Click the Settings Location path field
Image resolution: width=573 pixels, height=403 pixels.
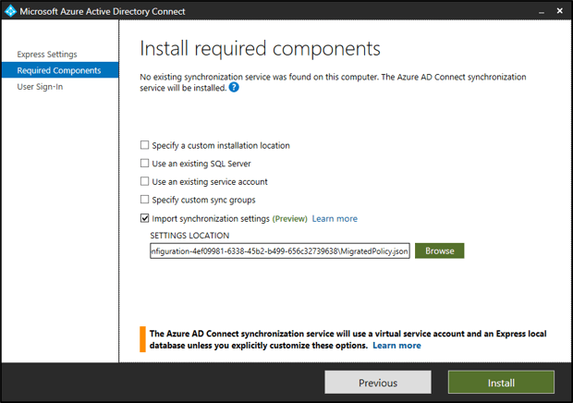(x=279, y=250)
